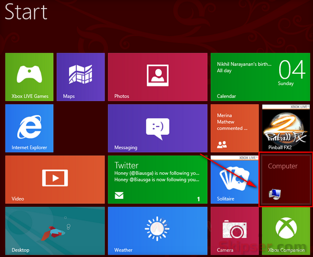This screenshot has width=313, height=257.
Task: Open the Weather tile
Action: [x=157, y=231]
